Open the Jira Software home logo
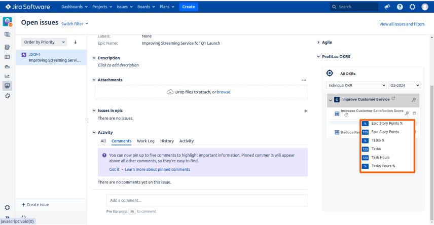 click(x=28, y=7)
